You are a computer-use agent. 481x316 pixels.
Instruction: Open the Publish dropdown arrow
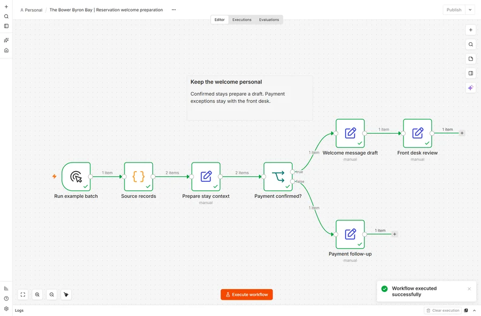[x=470, y=10]
